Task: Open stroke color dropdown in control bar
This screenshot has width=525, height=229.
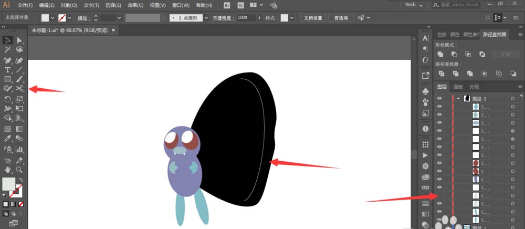Action: pyautogui.click(x=70, y=18)
